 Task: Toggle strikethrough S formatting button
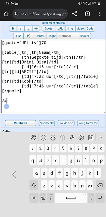click(36, 28)
